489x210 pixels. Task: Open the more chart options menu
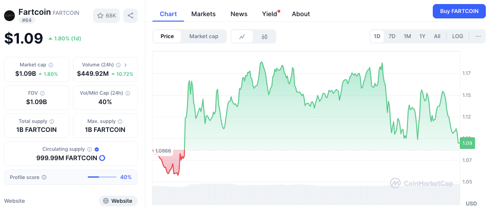pyautogui.click(x=478, y=36)
